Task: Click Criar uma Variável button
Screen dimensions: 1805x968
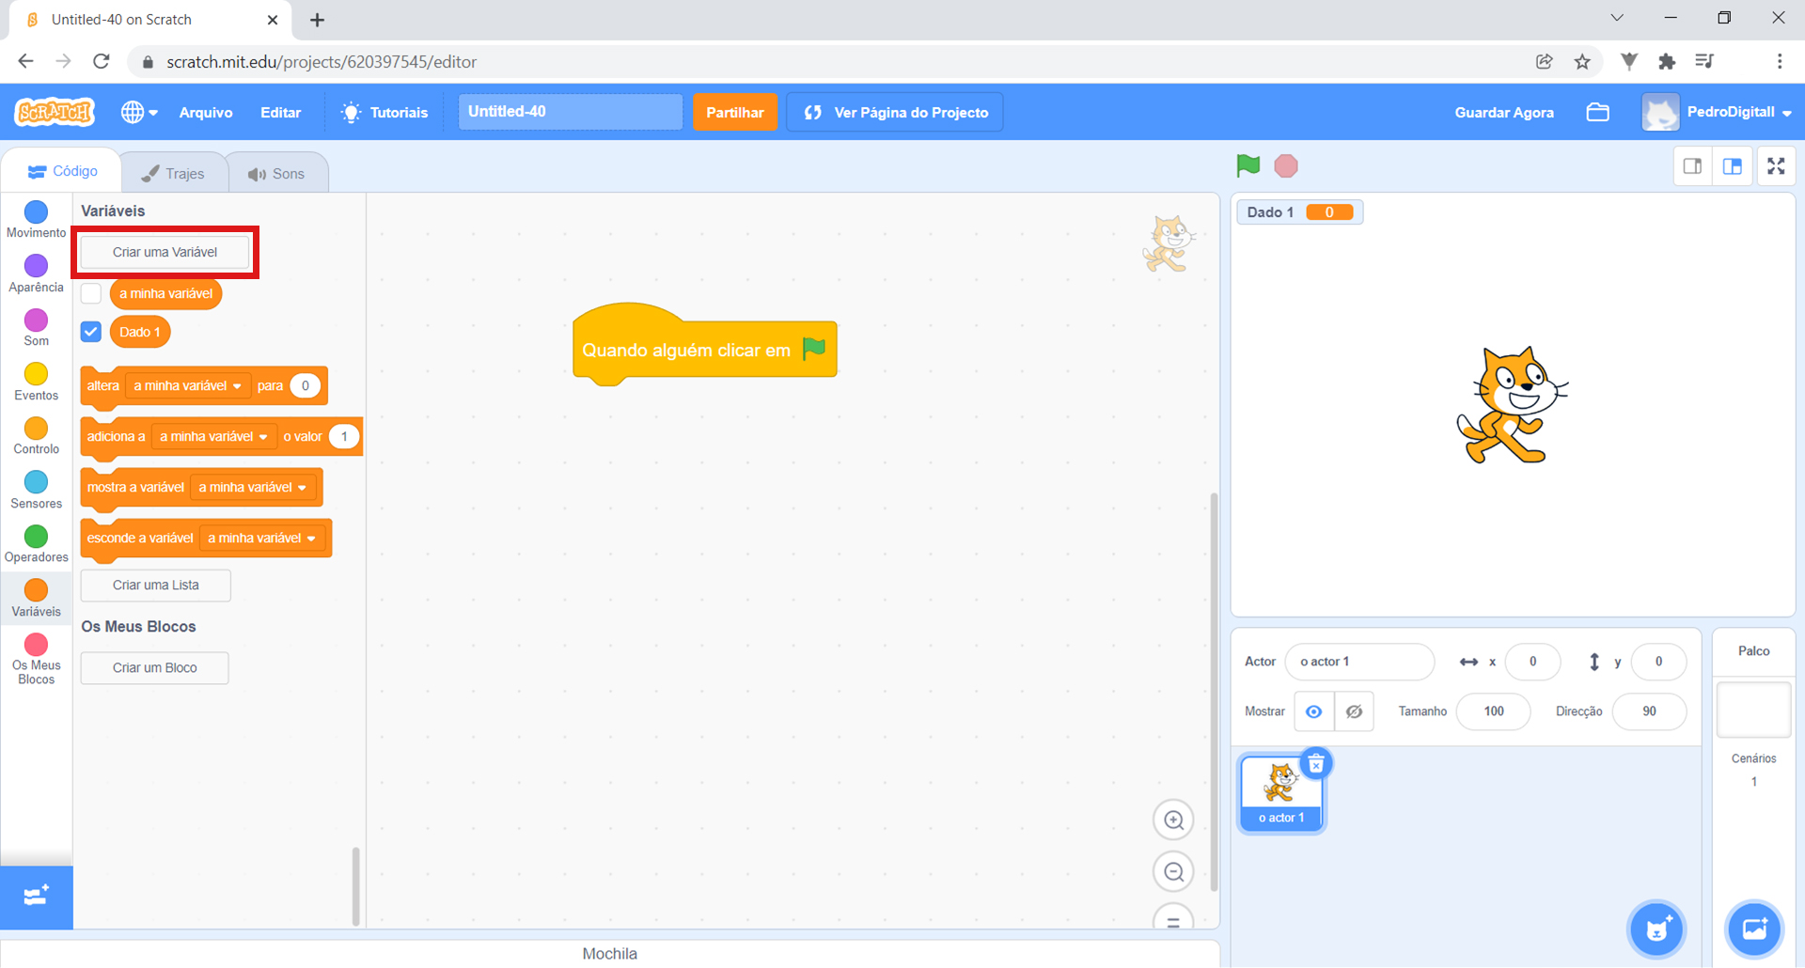Action: point(165,252)
